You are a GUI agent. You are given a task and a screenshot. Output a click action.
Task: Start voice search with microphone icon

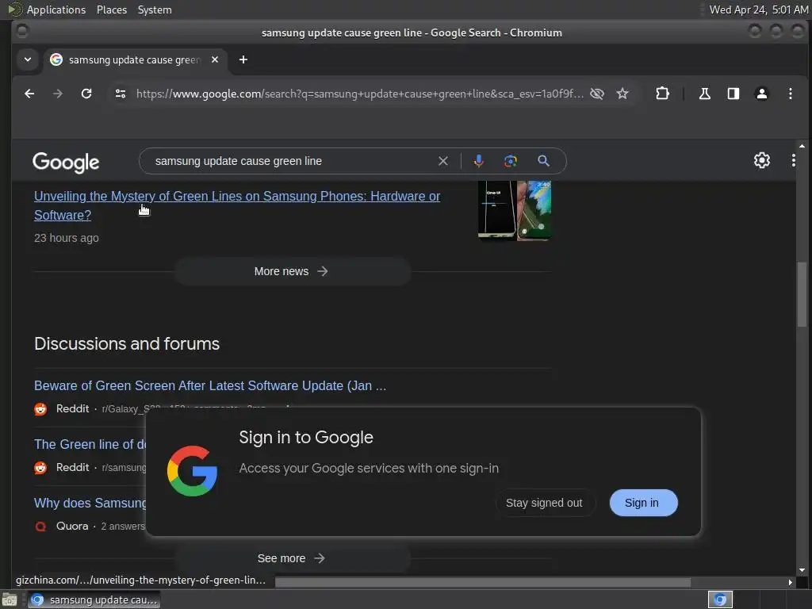478,161
